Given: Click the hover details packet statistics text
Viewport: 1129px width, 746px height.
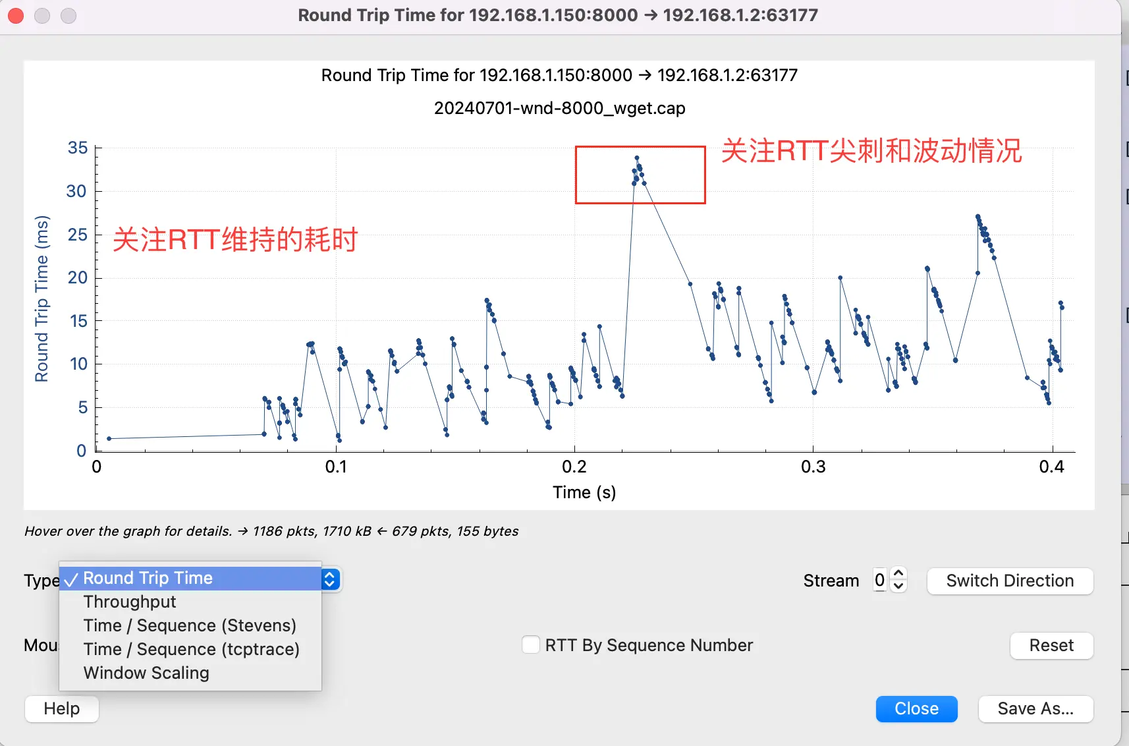Looking at the screenshot, I should coord(271,531).
